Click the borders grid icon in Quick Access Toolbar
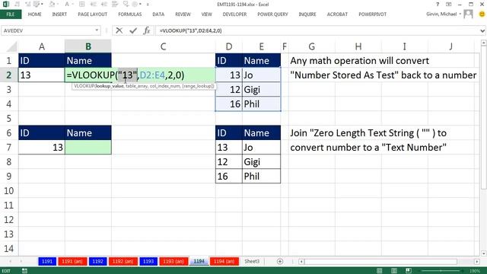Screen dimensions: 487x274 pos(81,5)
